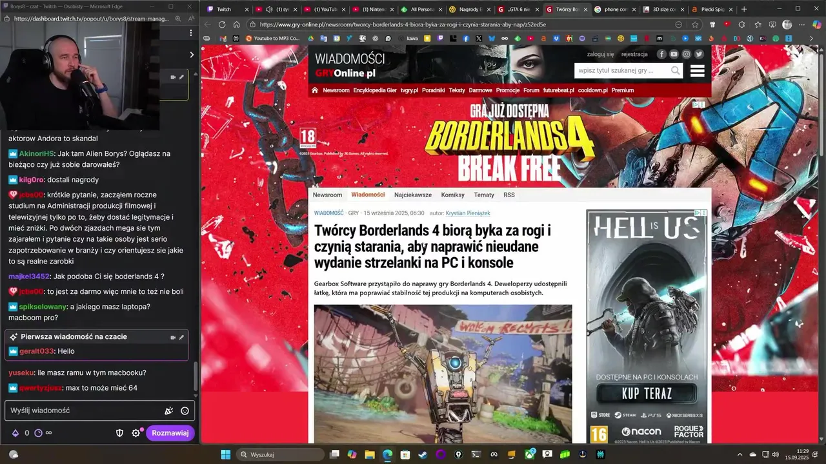
Task: Click the Edge icon in the taskbar
Action: click(x=387, y=454)
